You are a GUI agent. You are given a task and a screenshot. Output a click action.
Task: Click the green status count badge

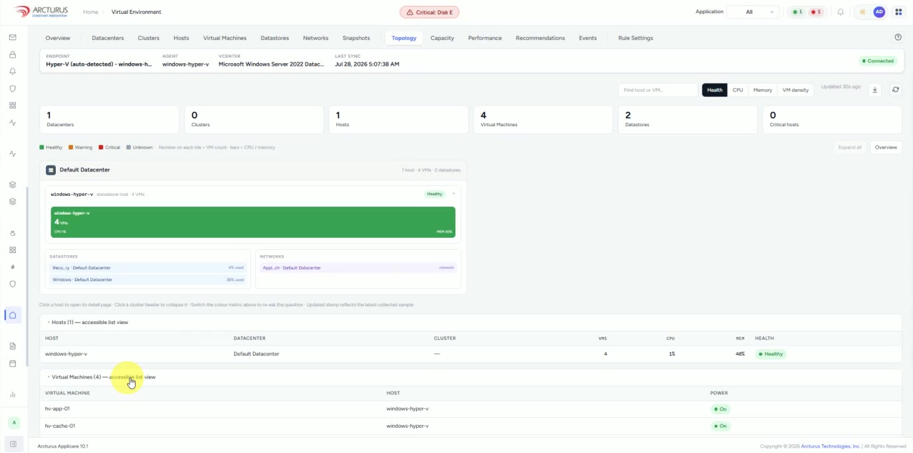pos(796,12)
